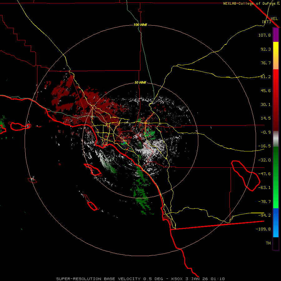Screen dimensions: 281x281
Task: Click the purple segment of velocity color bar
Action: coord(276,35)
